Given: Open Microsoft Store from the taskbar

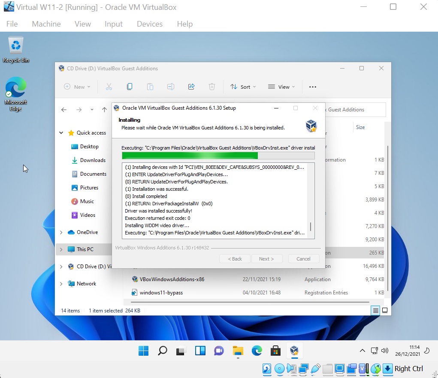Looking at the screenshot, I should 275,351.
